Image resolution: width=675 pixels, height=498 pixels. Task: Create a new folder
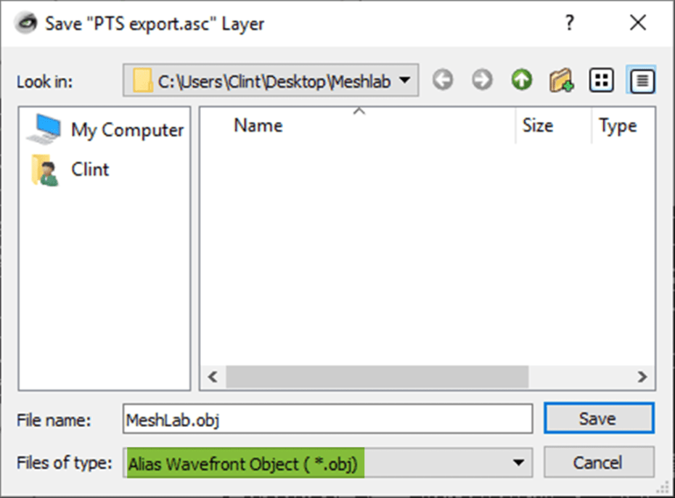(x=561, y=80)
